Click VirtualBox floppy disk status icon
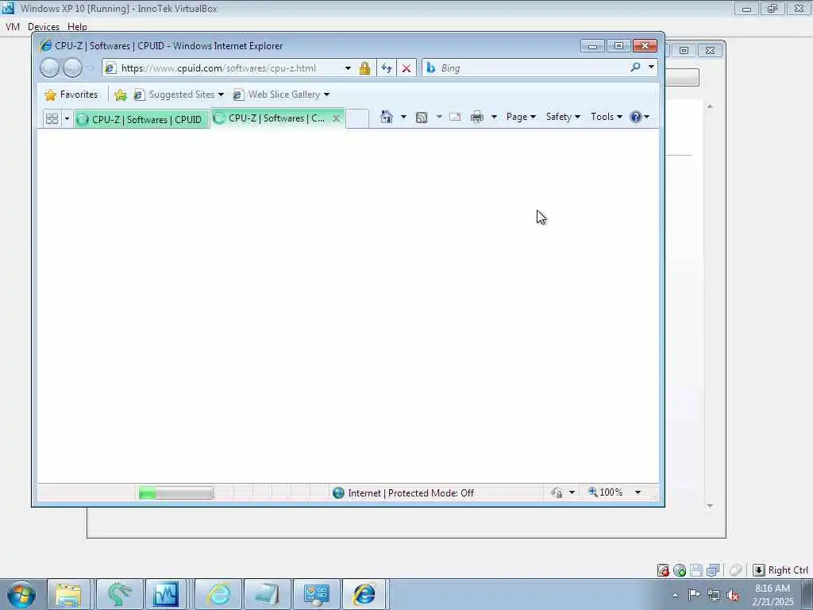 [x=696, y=570]
